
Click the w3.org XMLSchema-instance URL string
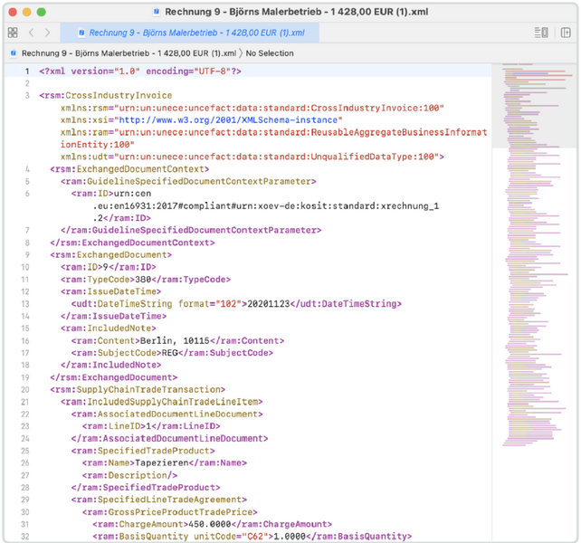pos(231,119)
